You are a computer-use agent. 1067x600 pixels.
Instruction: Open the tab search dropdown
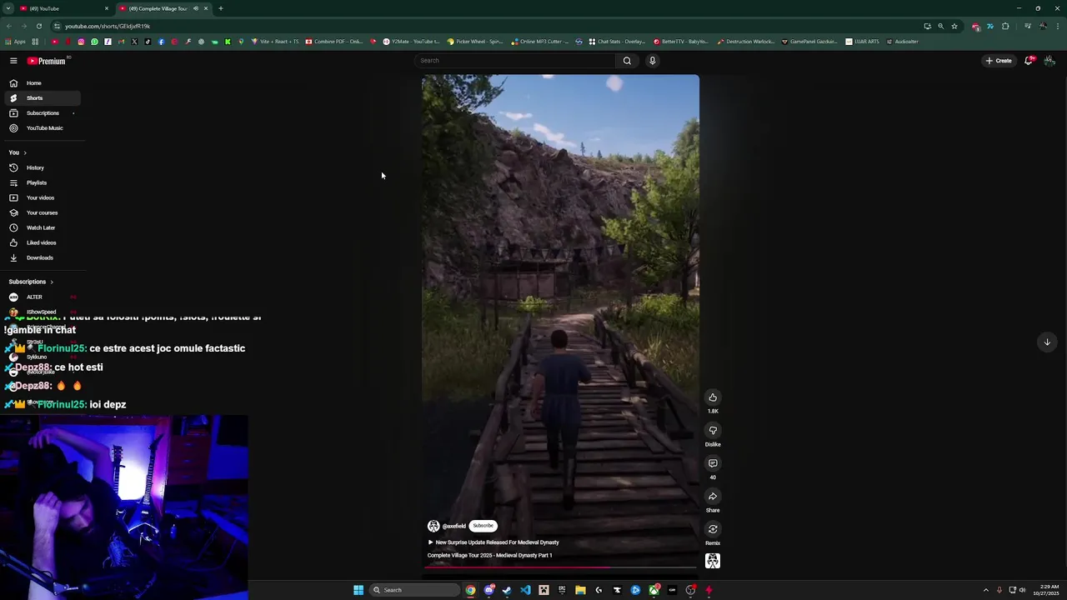tap(8, 8)
